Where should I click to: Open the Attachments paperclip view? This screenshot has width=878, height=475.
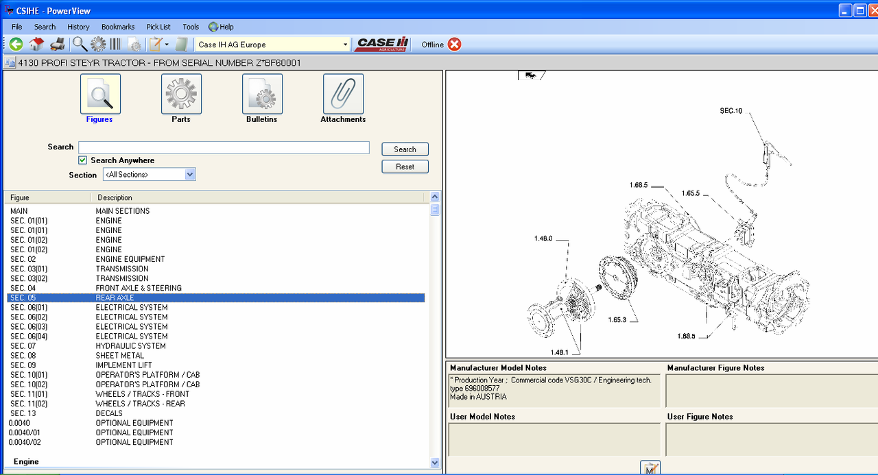[343, 94]
